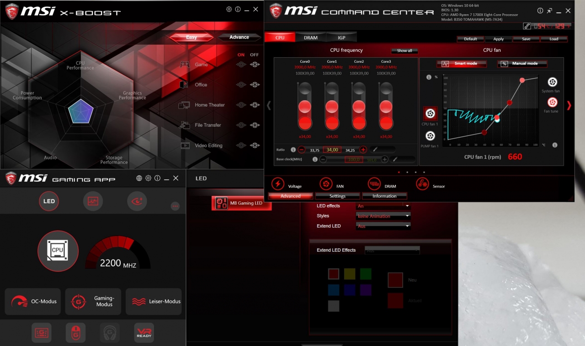Decrease CPU Ratio with minus button

tap(302, 149)
